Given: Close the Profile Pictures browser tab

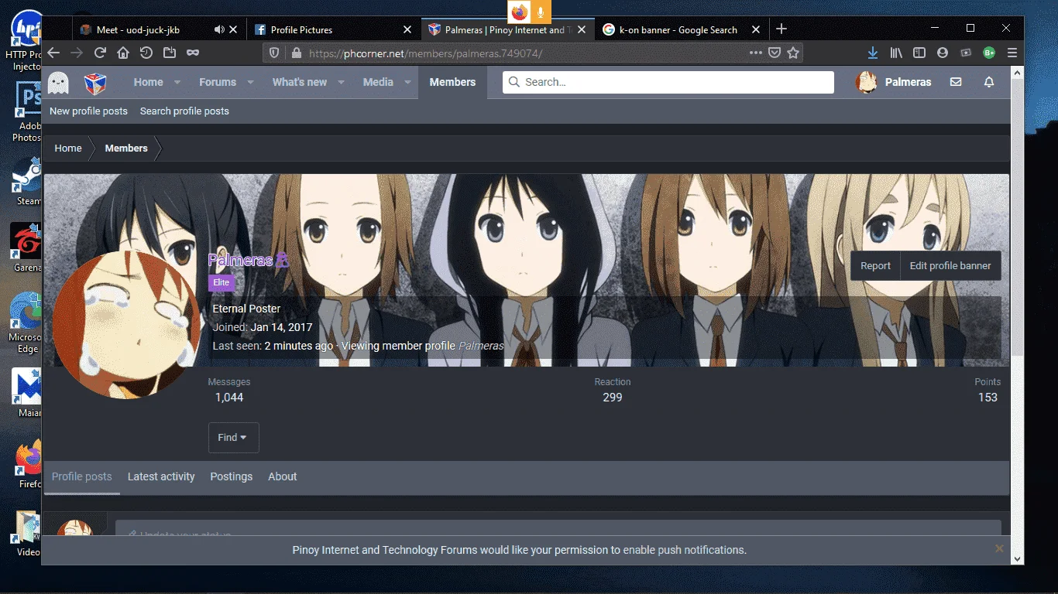Looking at the screenshot, I should [408, 29].
